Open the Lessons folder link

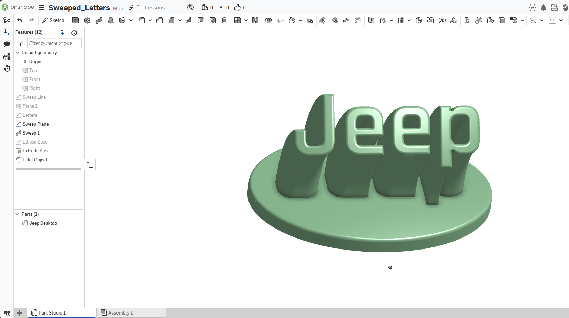click(151, 8)
